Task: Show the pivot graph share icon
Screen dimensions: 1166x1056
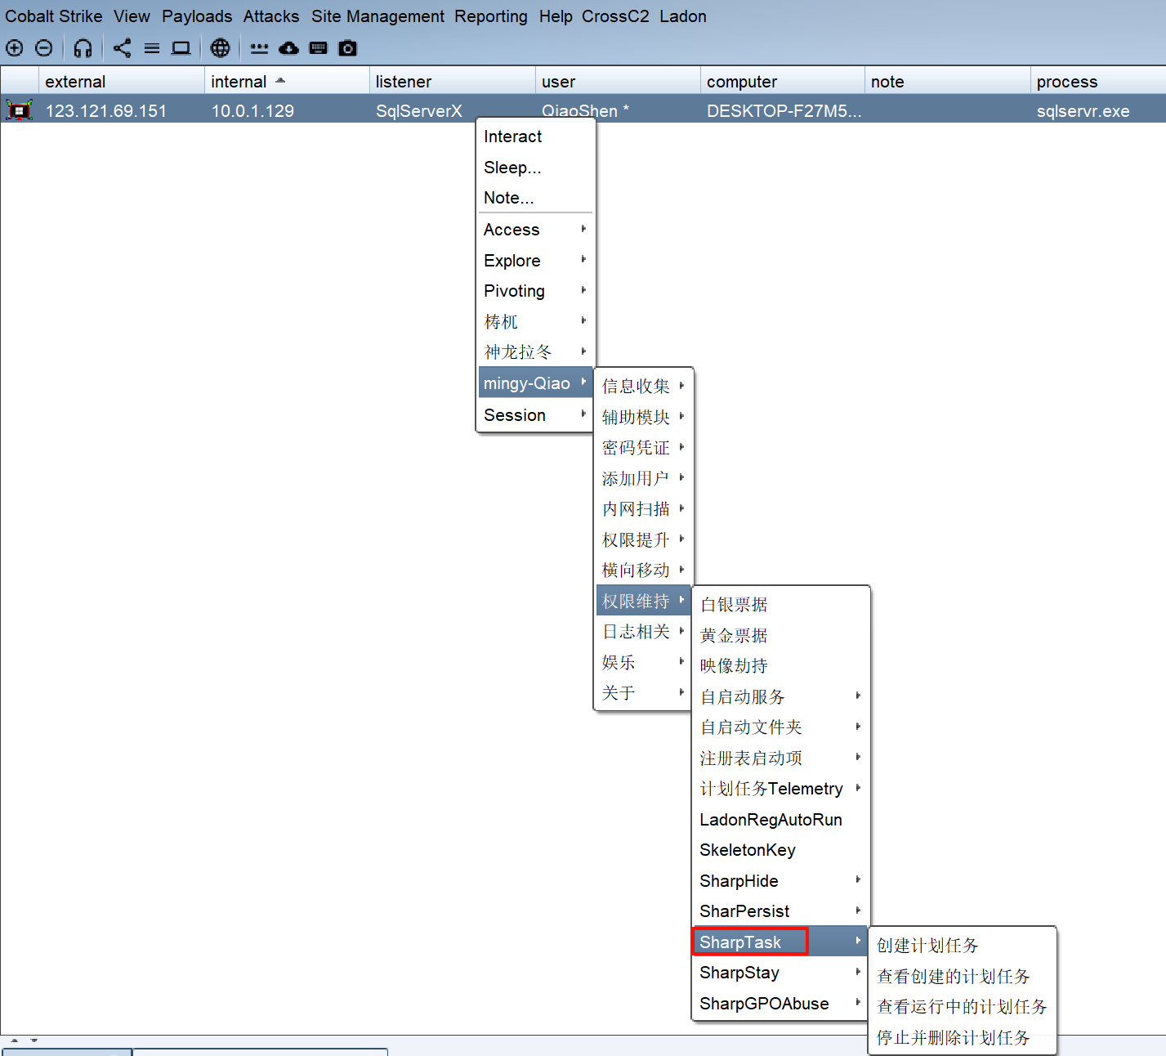Action: [122, 48]
